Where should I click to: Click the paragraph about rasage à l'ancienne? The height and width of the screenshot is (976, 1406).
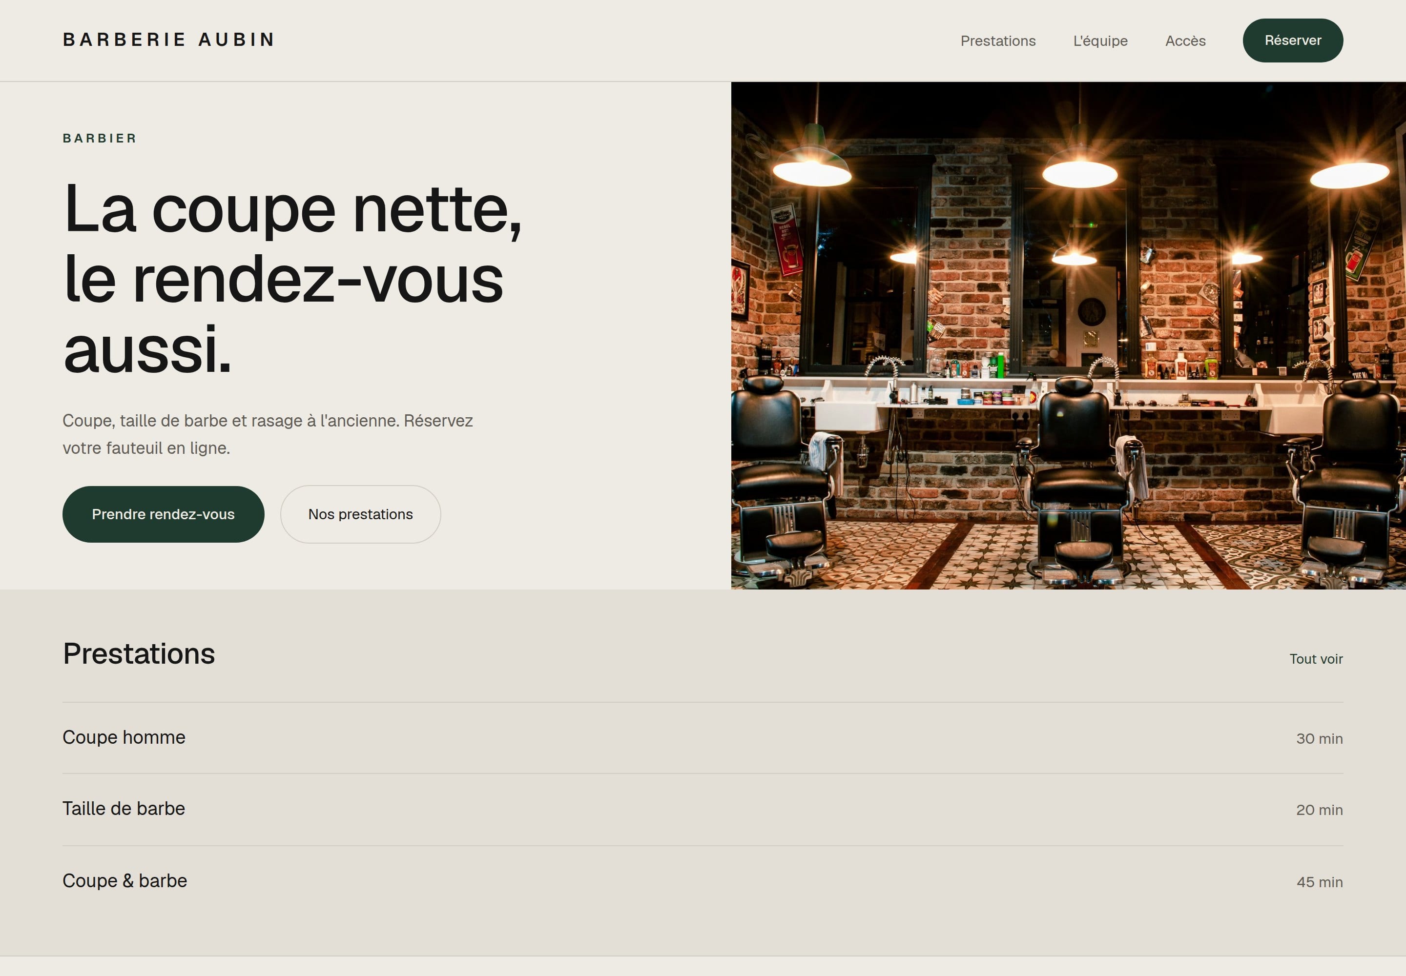268,434
